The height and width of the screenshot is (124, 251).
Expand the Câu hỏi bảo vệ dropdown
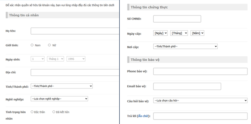[200, 100]
